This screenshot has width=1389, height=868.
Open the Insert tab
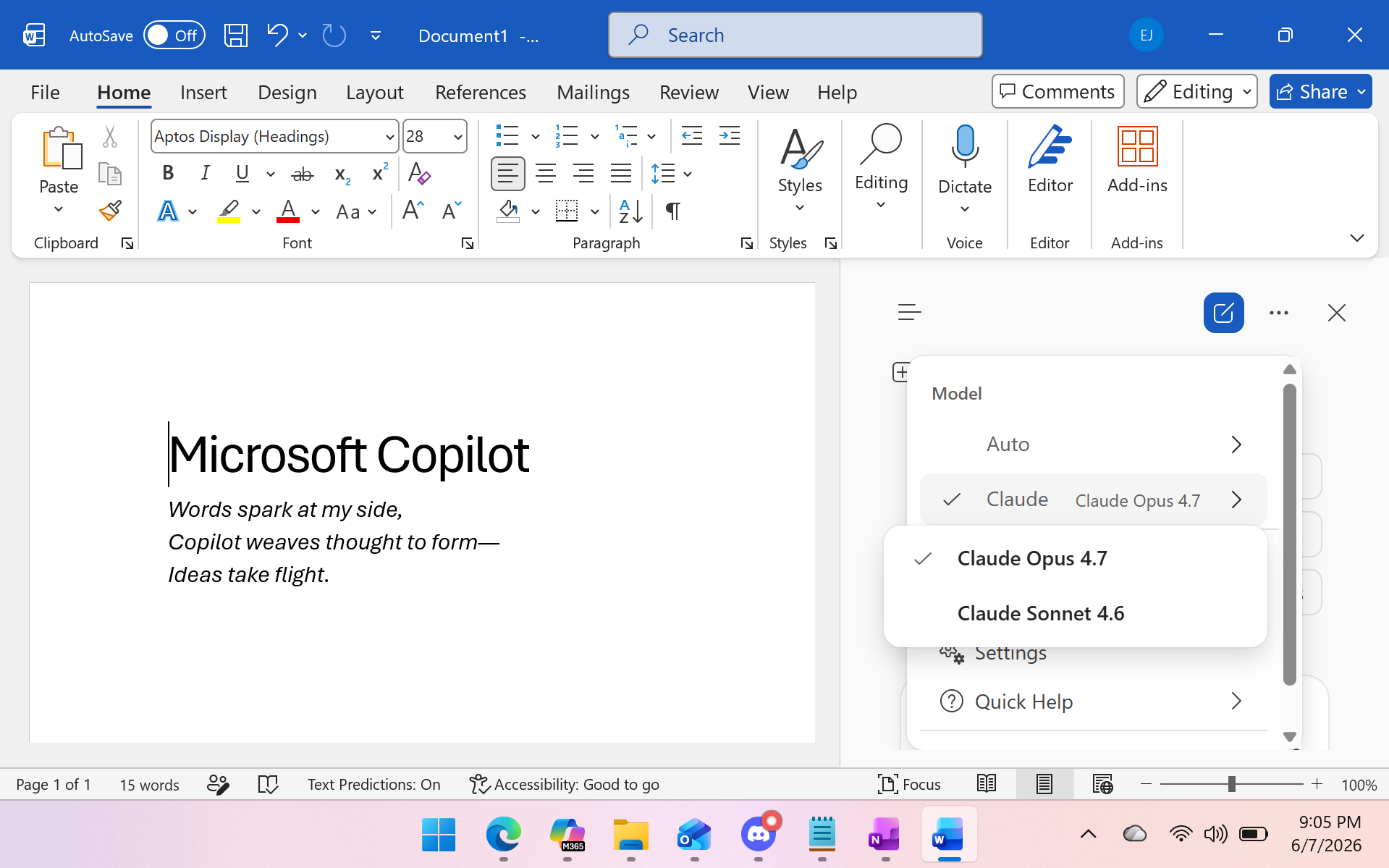click(203, 92)
